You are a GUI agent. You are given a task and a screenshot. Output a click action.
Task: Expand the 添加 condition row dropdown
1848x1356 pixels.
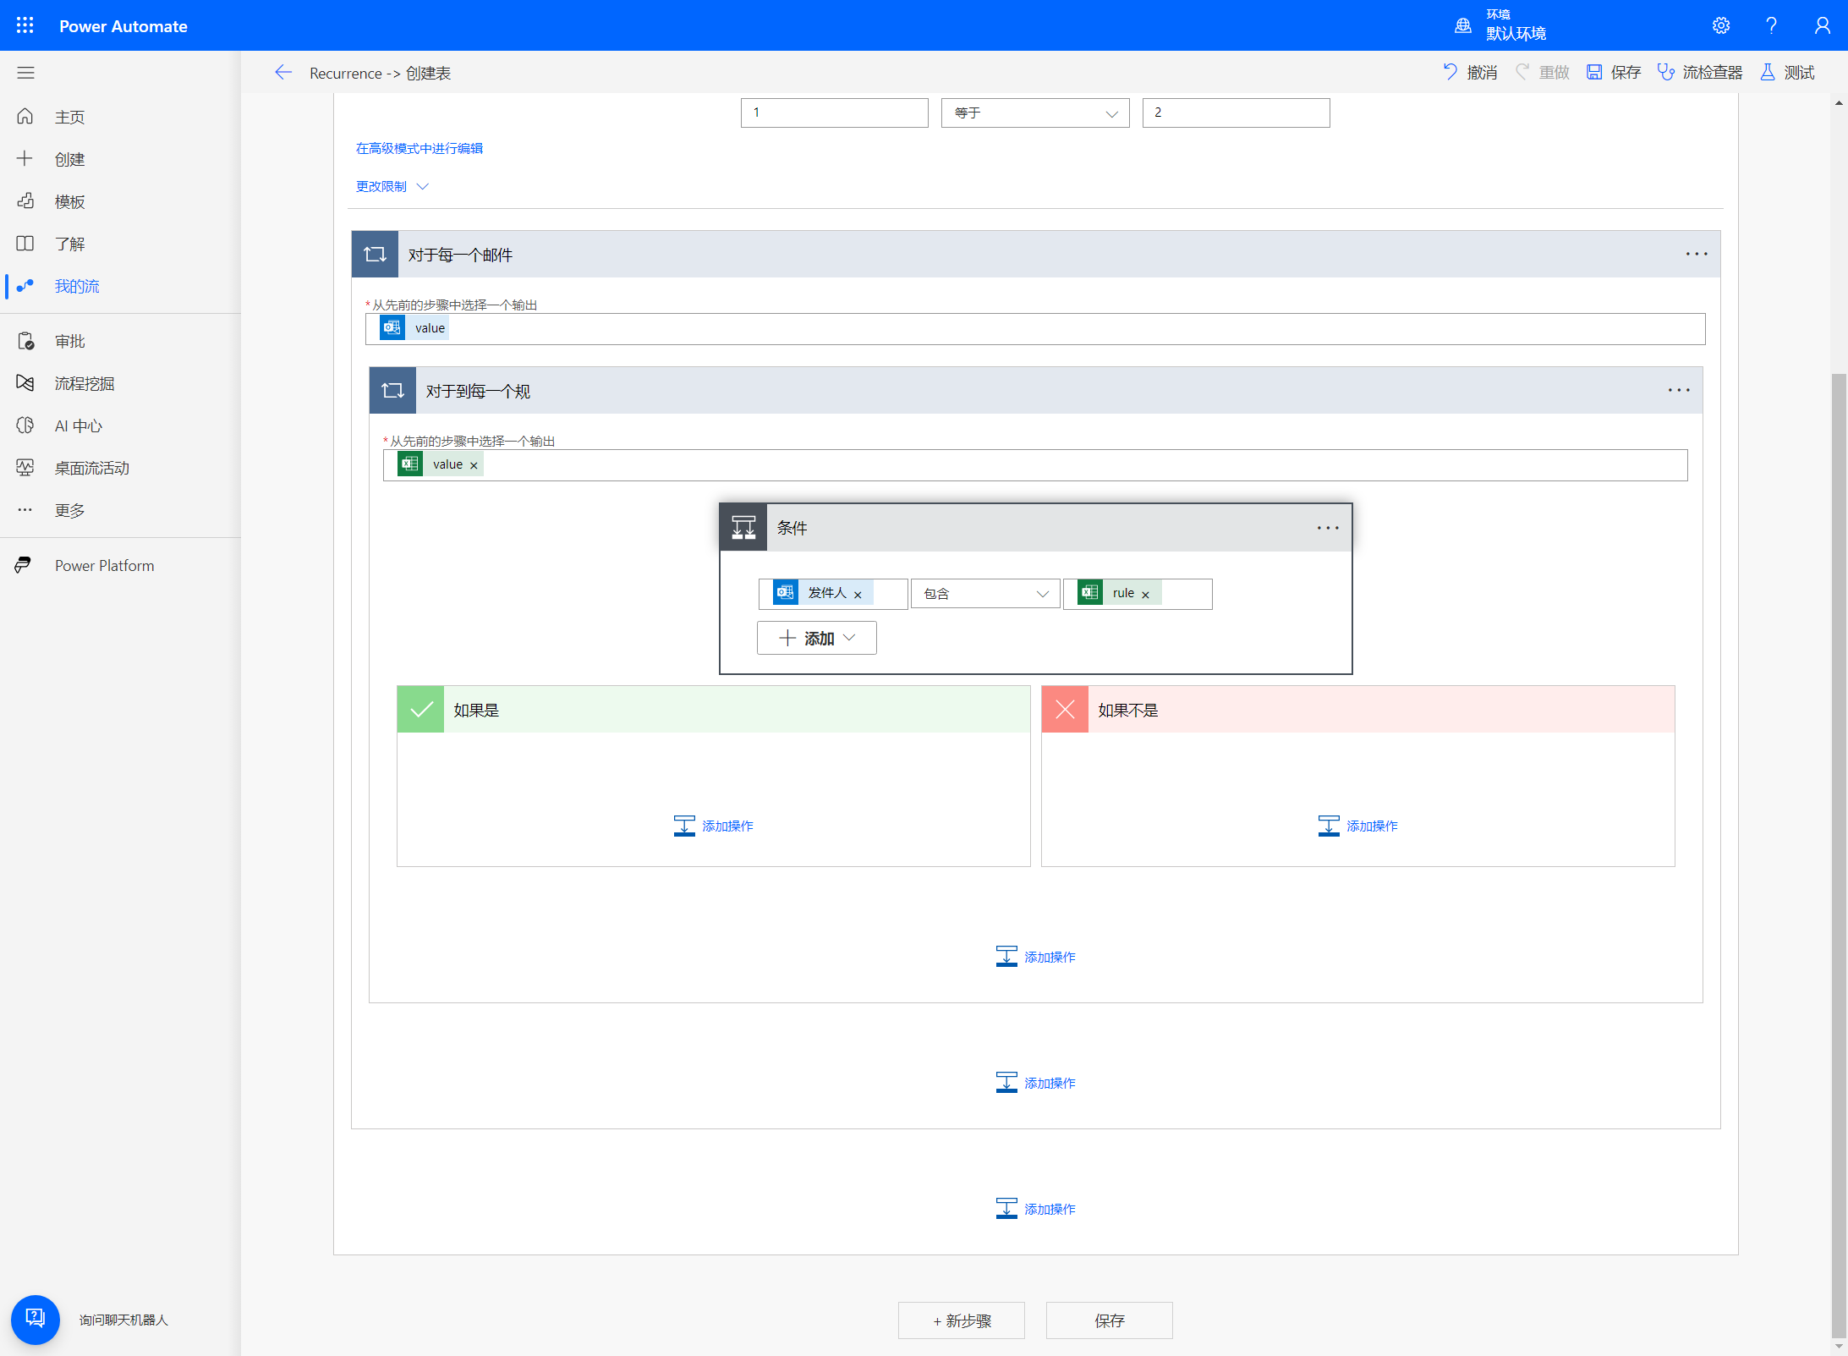pyautogui.click(x=816, y=638)
